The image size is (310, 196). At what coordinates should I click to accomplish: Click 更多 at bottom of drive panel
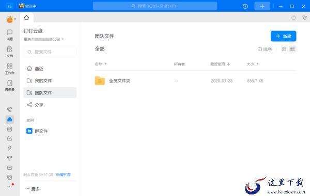pos(33,189)
